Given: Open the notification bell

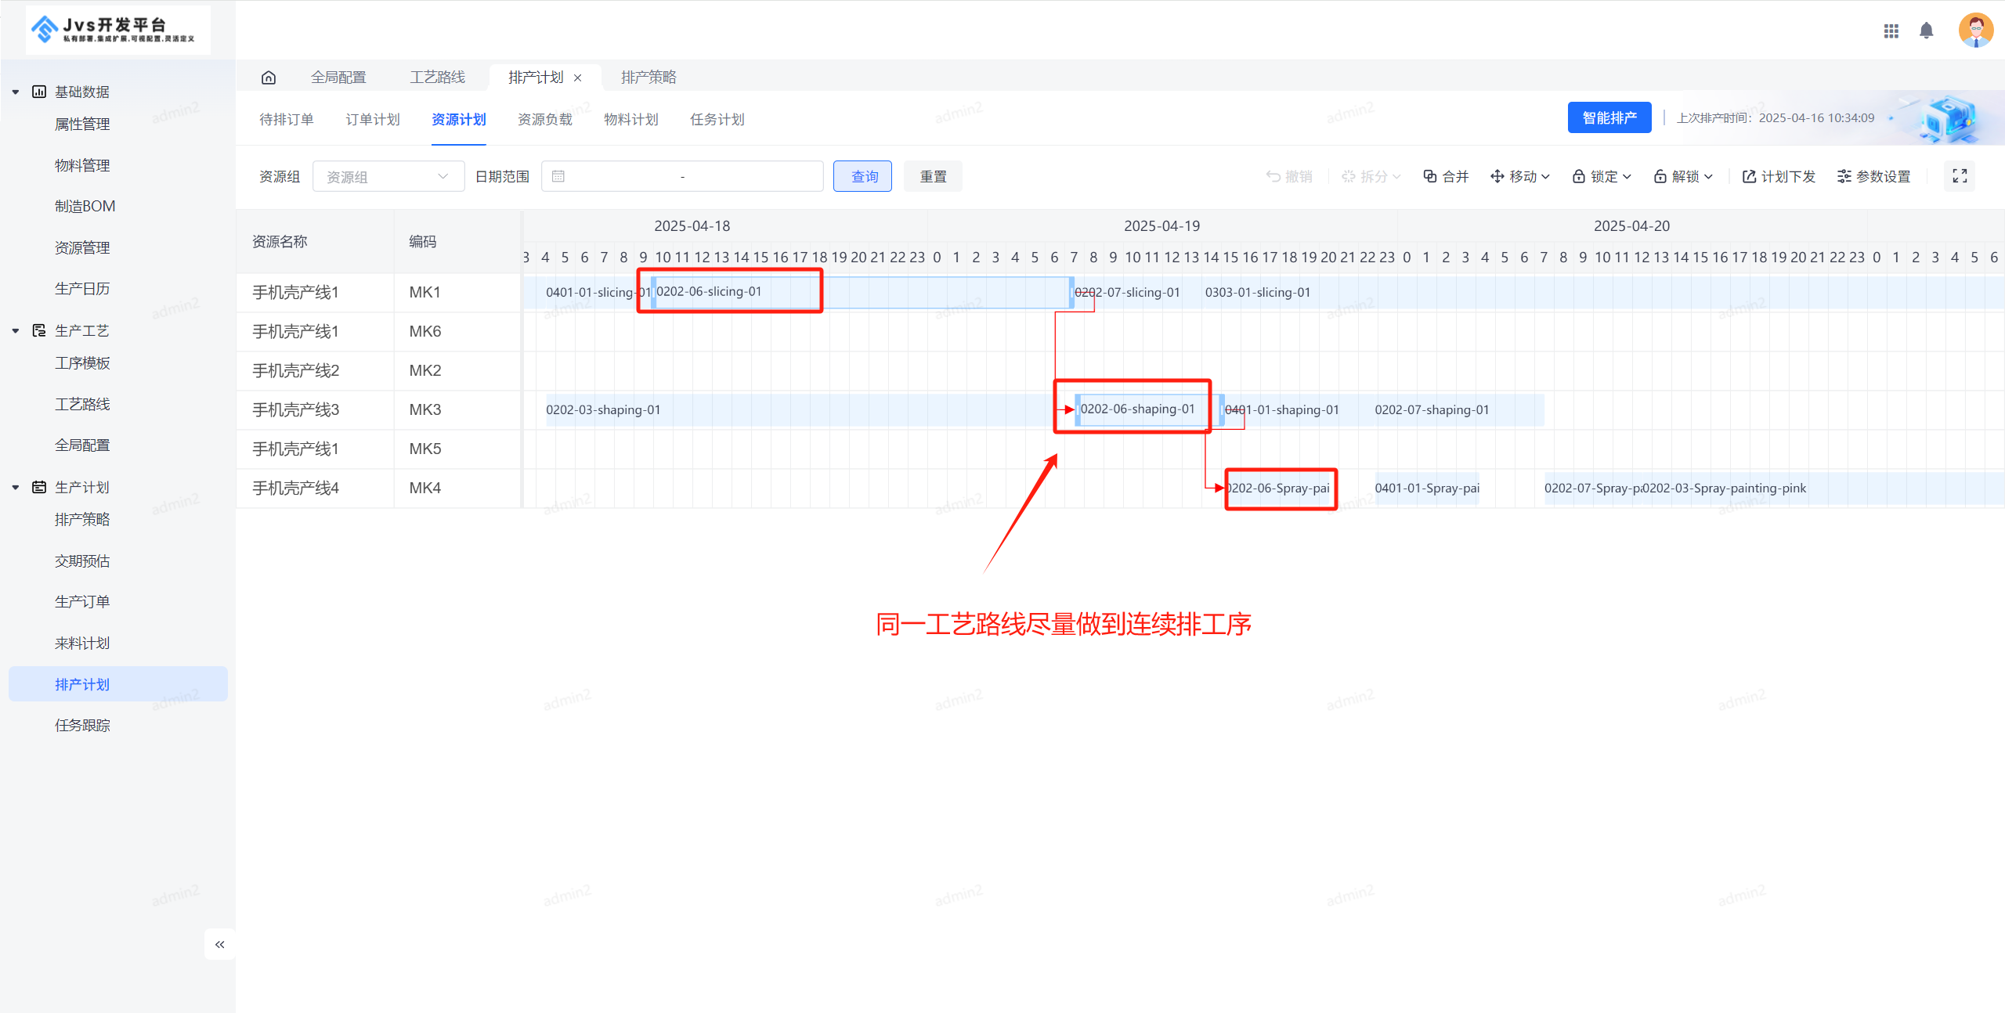Looking at the screenshot, I should coord(1927,31).
